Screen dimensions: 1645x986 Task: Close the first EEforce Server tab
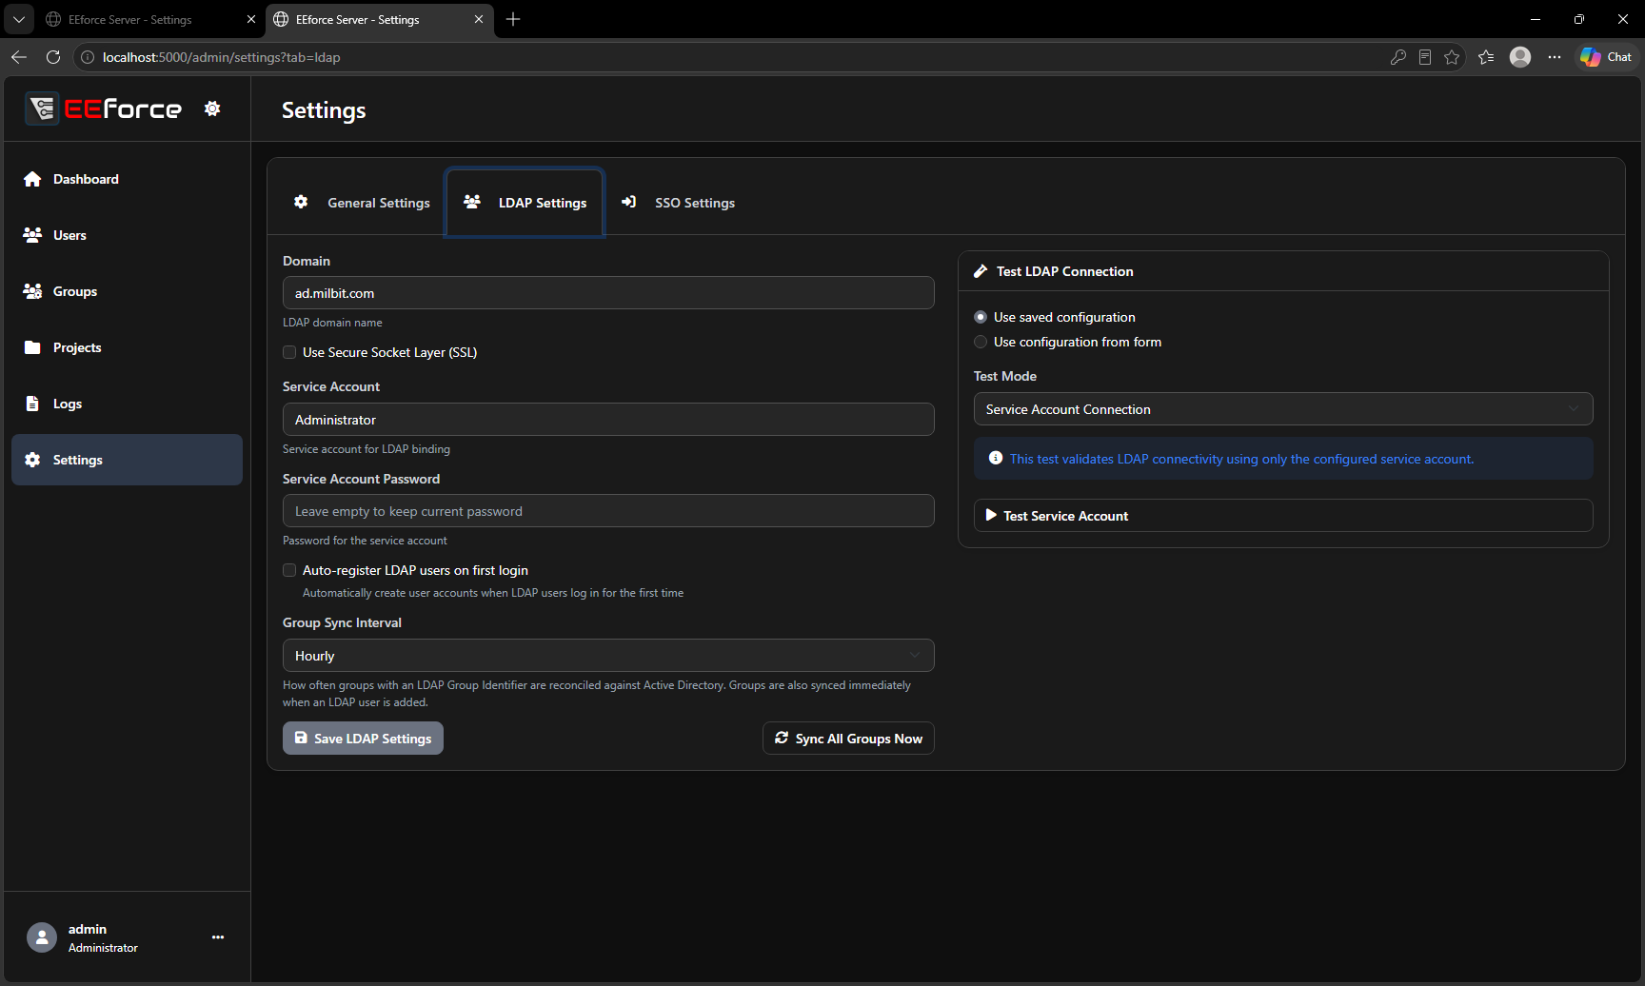click(x=251, y=19)
